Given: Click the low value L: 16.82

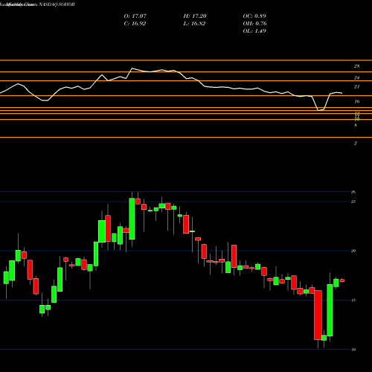Looking at the screenshot, I should (x=194, y=24).
